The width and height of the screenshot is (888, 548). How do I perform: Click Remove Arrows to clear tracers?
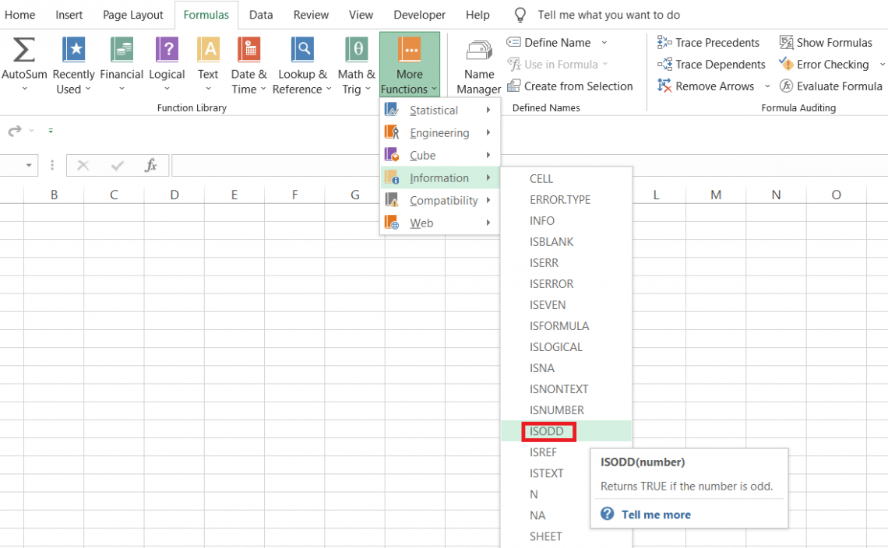point(706,86)
